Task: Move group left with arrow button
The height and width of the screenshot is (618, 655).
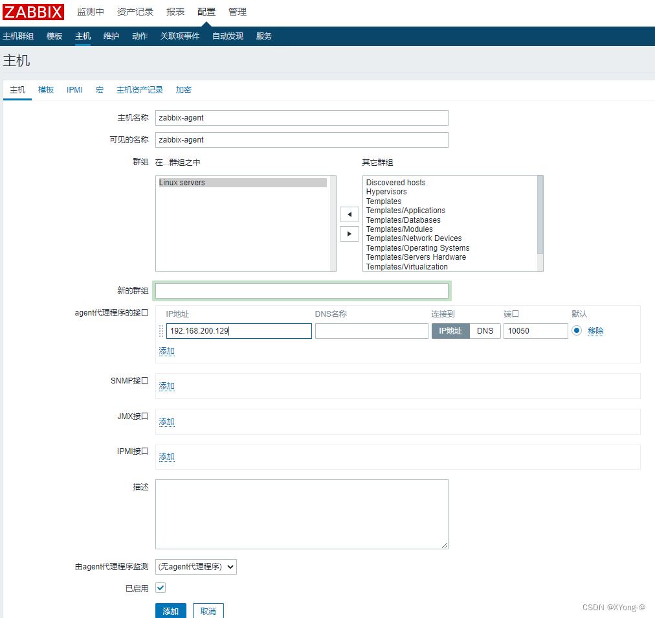Action: tap(350, 214)
